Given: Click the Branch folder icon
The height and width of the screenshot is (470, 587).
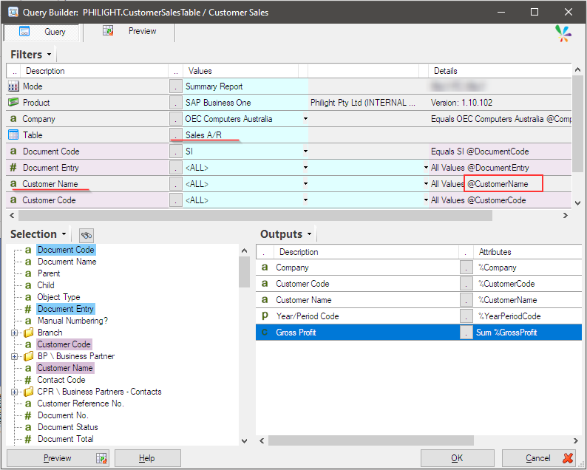Looking at the screenshot, I should [28, 333].
